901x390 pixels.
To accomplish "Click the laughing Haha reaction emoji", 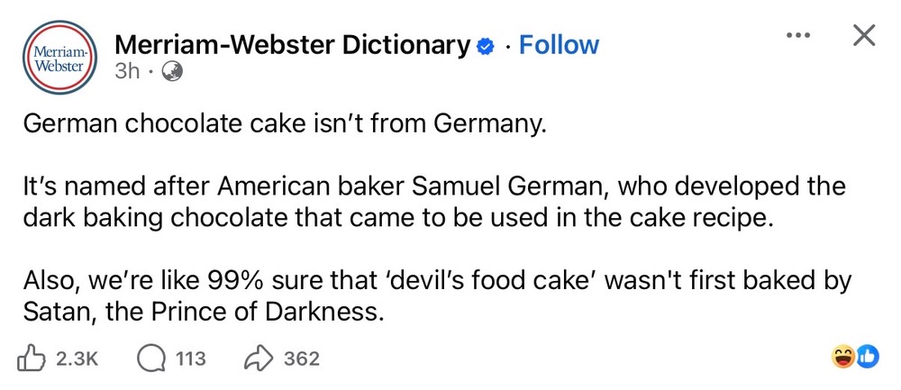I will coord(843,358).
